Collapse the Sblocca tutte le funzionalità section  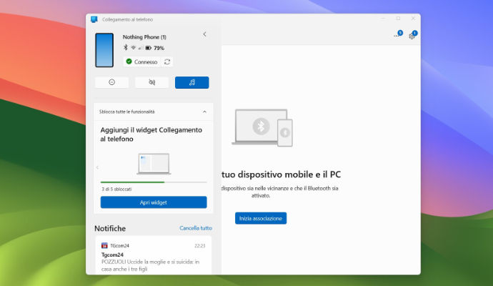(204, 112)
